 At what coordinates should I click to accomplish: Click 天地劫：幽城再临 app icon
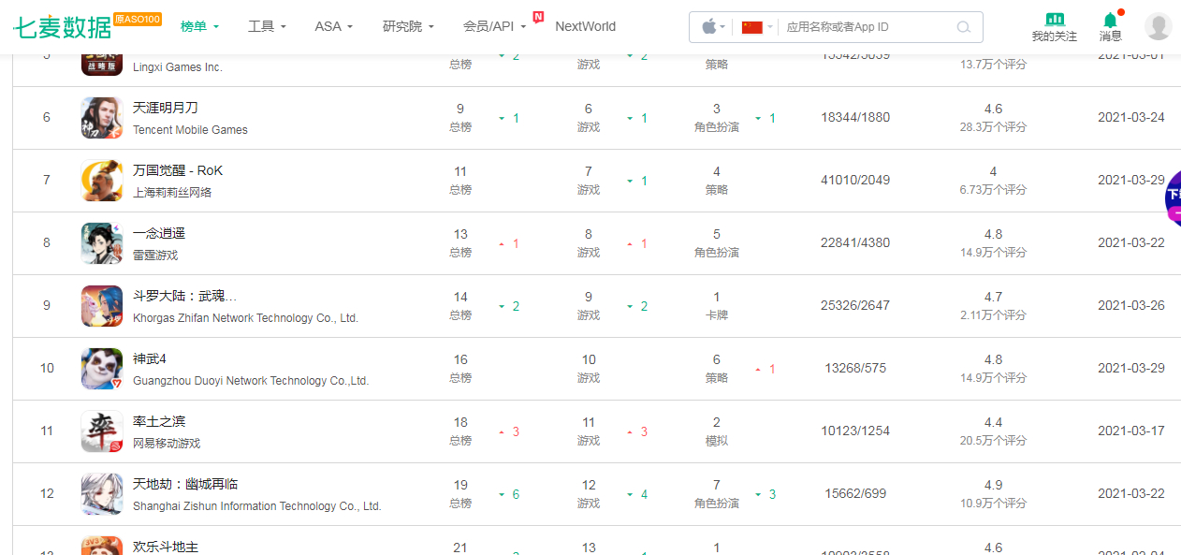(102, 494)
